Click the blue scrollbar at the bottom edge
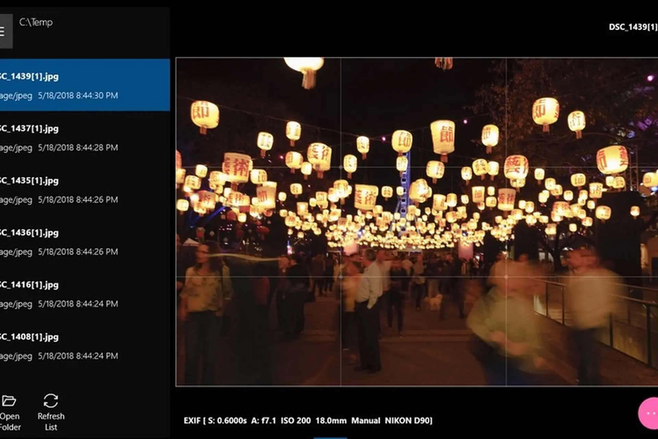The width and height of the screenshot is (658, 439). [330, 438]
